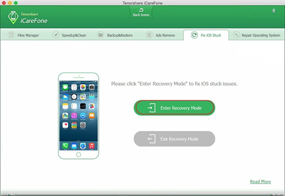The width and height of the screenshot is (285, 196).
Task: Click the iPhone illustration
Action: coord(78,116)
